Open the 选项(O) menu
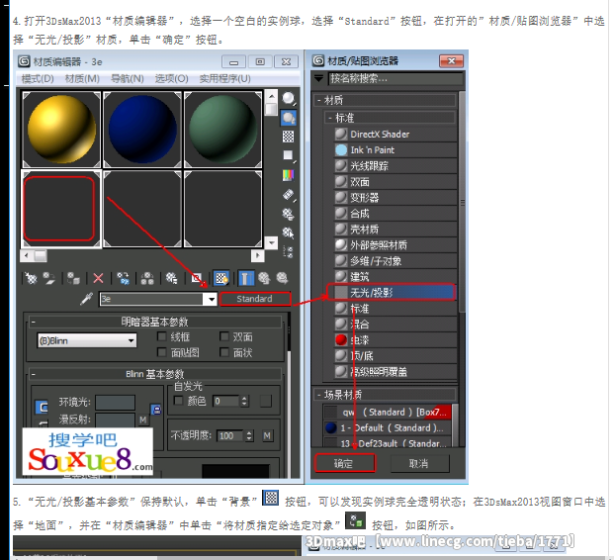This screenshot has height=560, width=614. (x=171, y=79)
